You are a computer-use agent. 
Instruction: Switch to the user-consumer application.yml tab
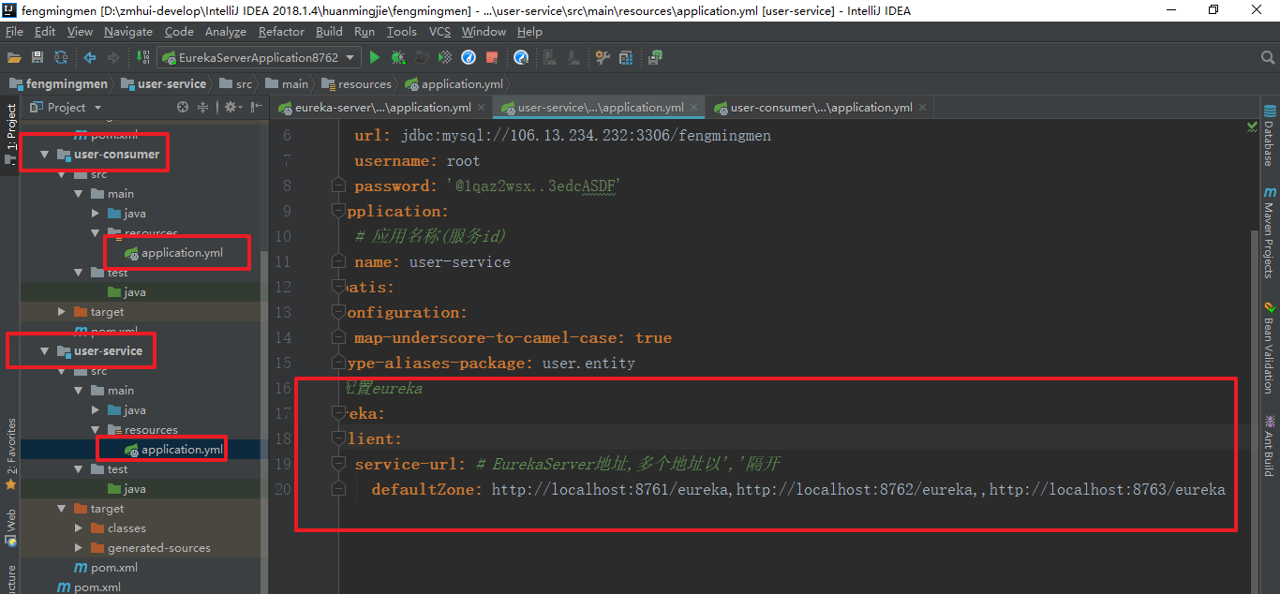822,108
